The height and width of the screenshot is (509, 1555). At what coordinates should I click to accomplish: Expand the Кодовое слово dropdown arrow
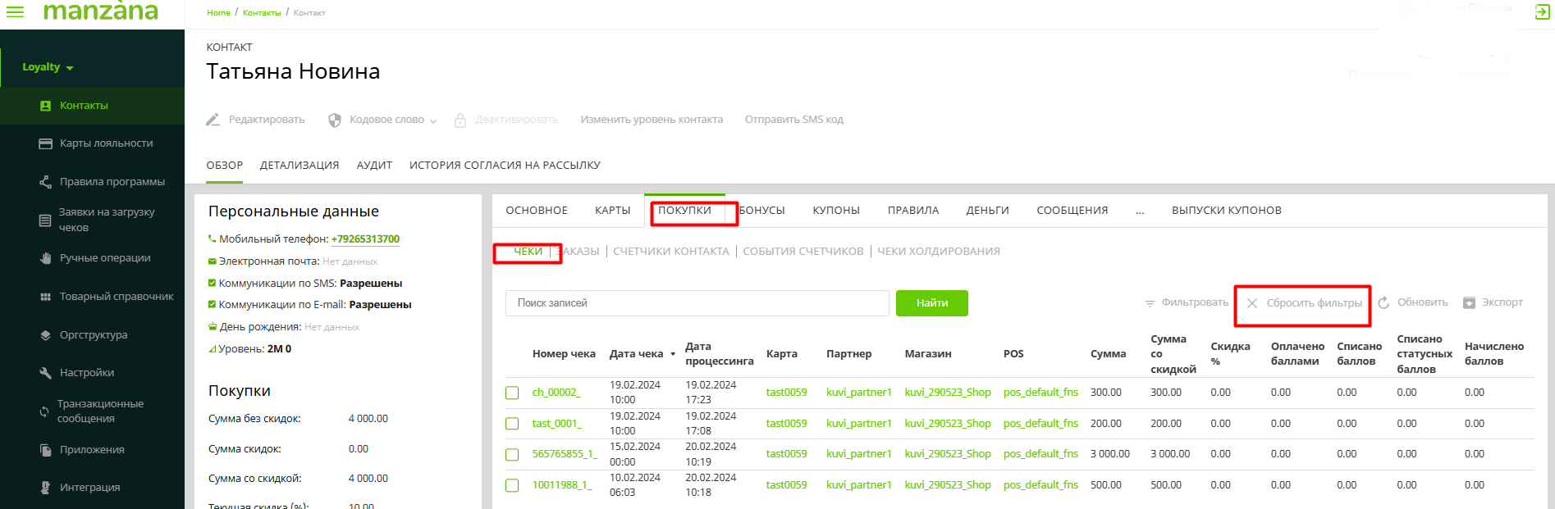tap(433, 121)
